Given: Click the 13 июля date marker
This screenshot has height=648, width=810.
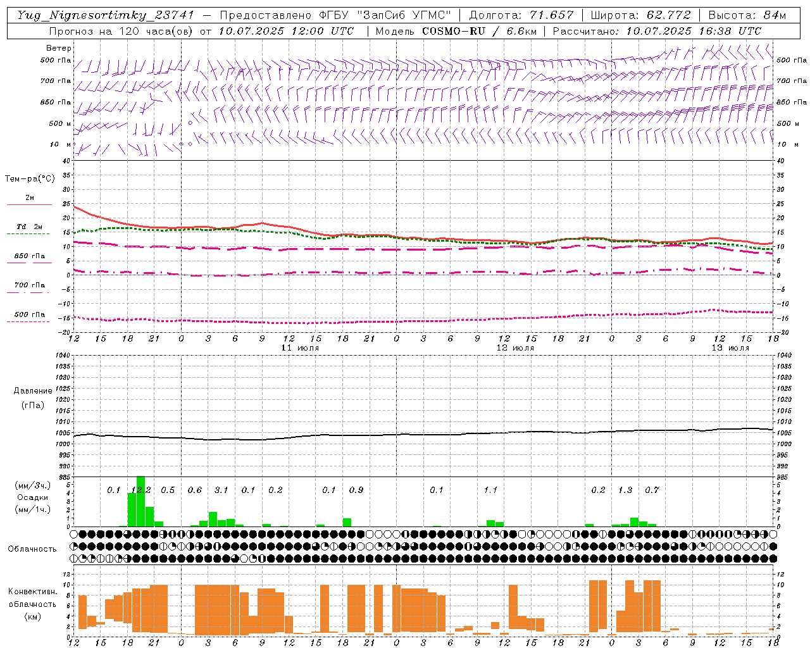Looking at the screenshot, I should pyautogui.click(x=730, y=348).
